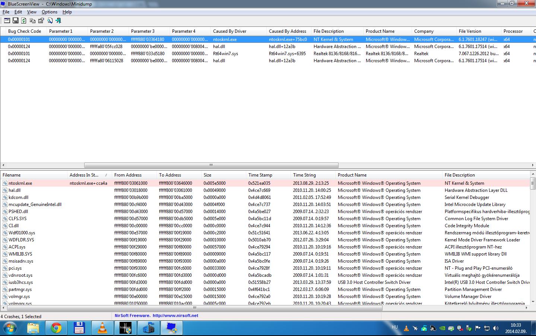Copy selected items using the toolbar icon

point(32,20)
